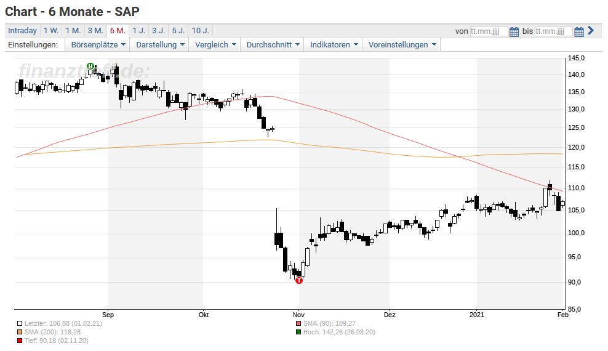The image size is (608, 351).
Task: Select the active 6 M. tab
Action: point(118,31)
